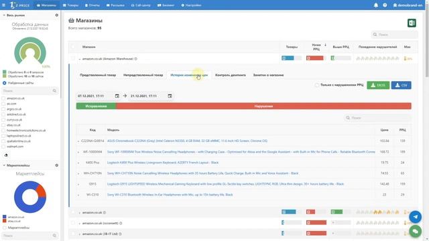Viewport: 429px width, 241px height.
Task: Tick the select-all checkbox in stores header
Action: point(73,47)
